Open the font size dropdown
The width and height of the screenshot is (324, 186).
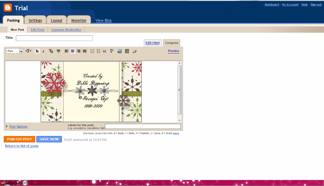coord(28,51)
